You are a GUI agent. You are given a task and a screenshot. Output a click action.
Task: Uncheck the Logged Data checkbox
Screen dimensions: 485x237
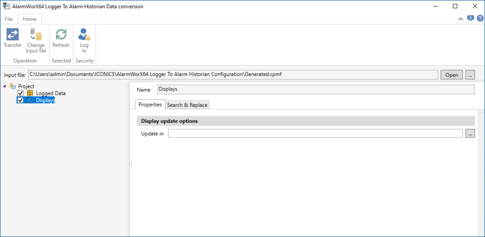click(x=20, y=93)
